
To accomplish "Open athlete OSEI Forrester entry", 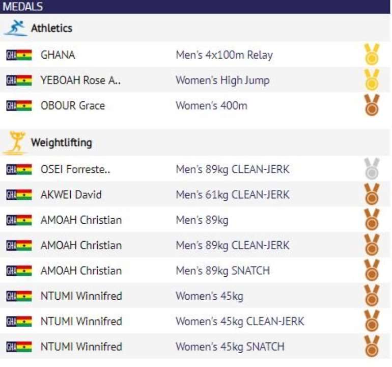I will [x=75, y=169].
